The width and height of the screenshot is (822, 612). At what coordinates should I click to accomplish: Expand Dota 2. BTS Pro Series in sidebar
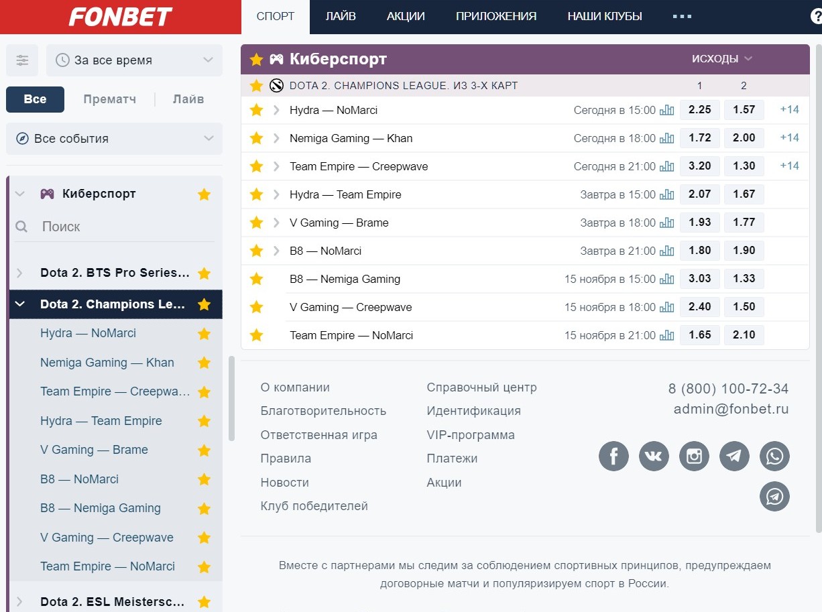[x=19, y=273]
